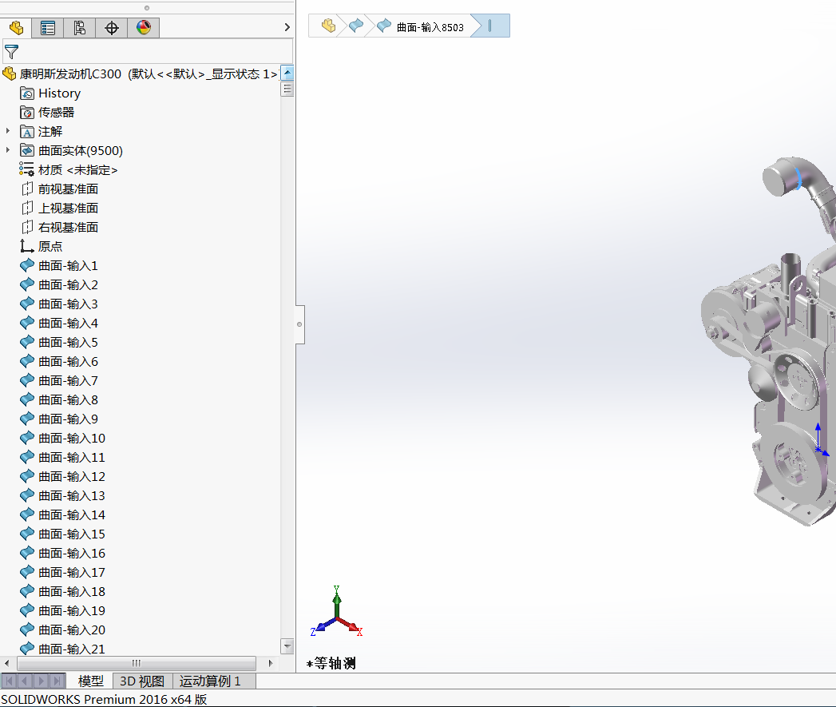This screenshot has height=707, width=836.
Task: Go to next bottom tab arrow
Action: [41, 681]
